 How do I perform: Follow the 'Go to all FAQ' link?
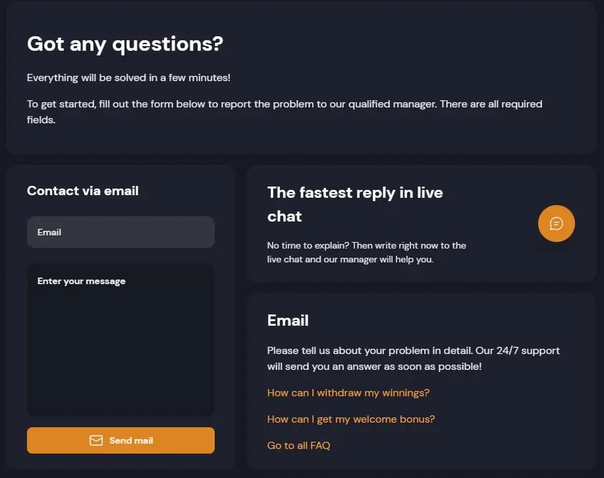click(x=298, y=446)
